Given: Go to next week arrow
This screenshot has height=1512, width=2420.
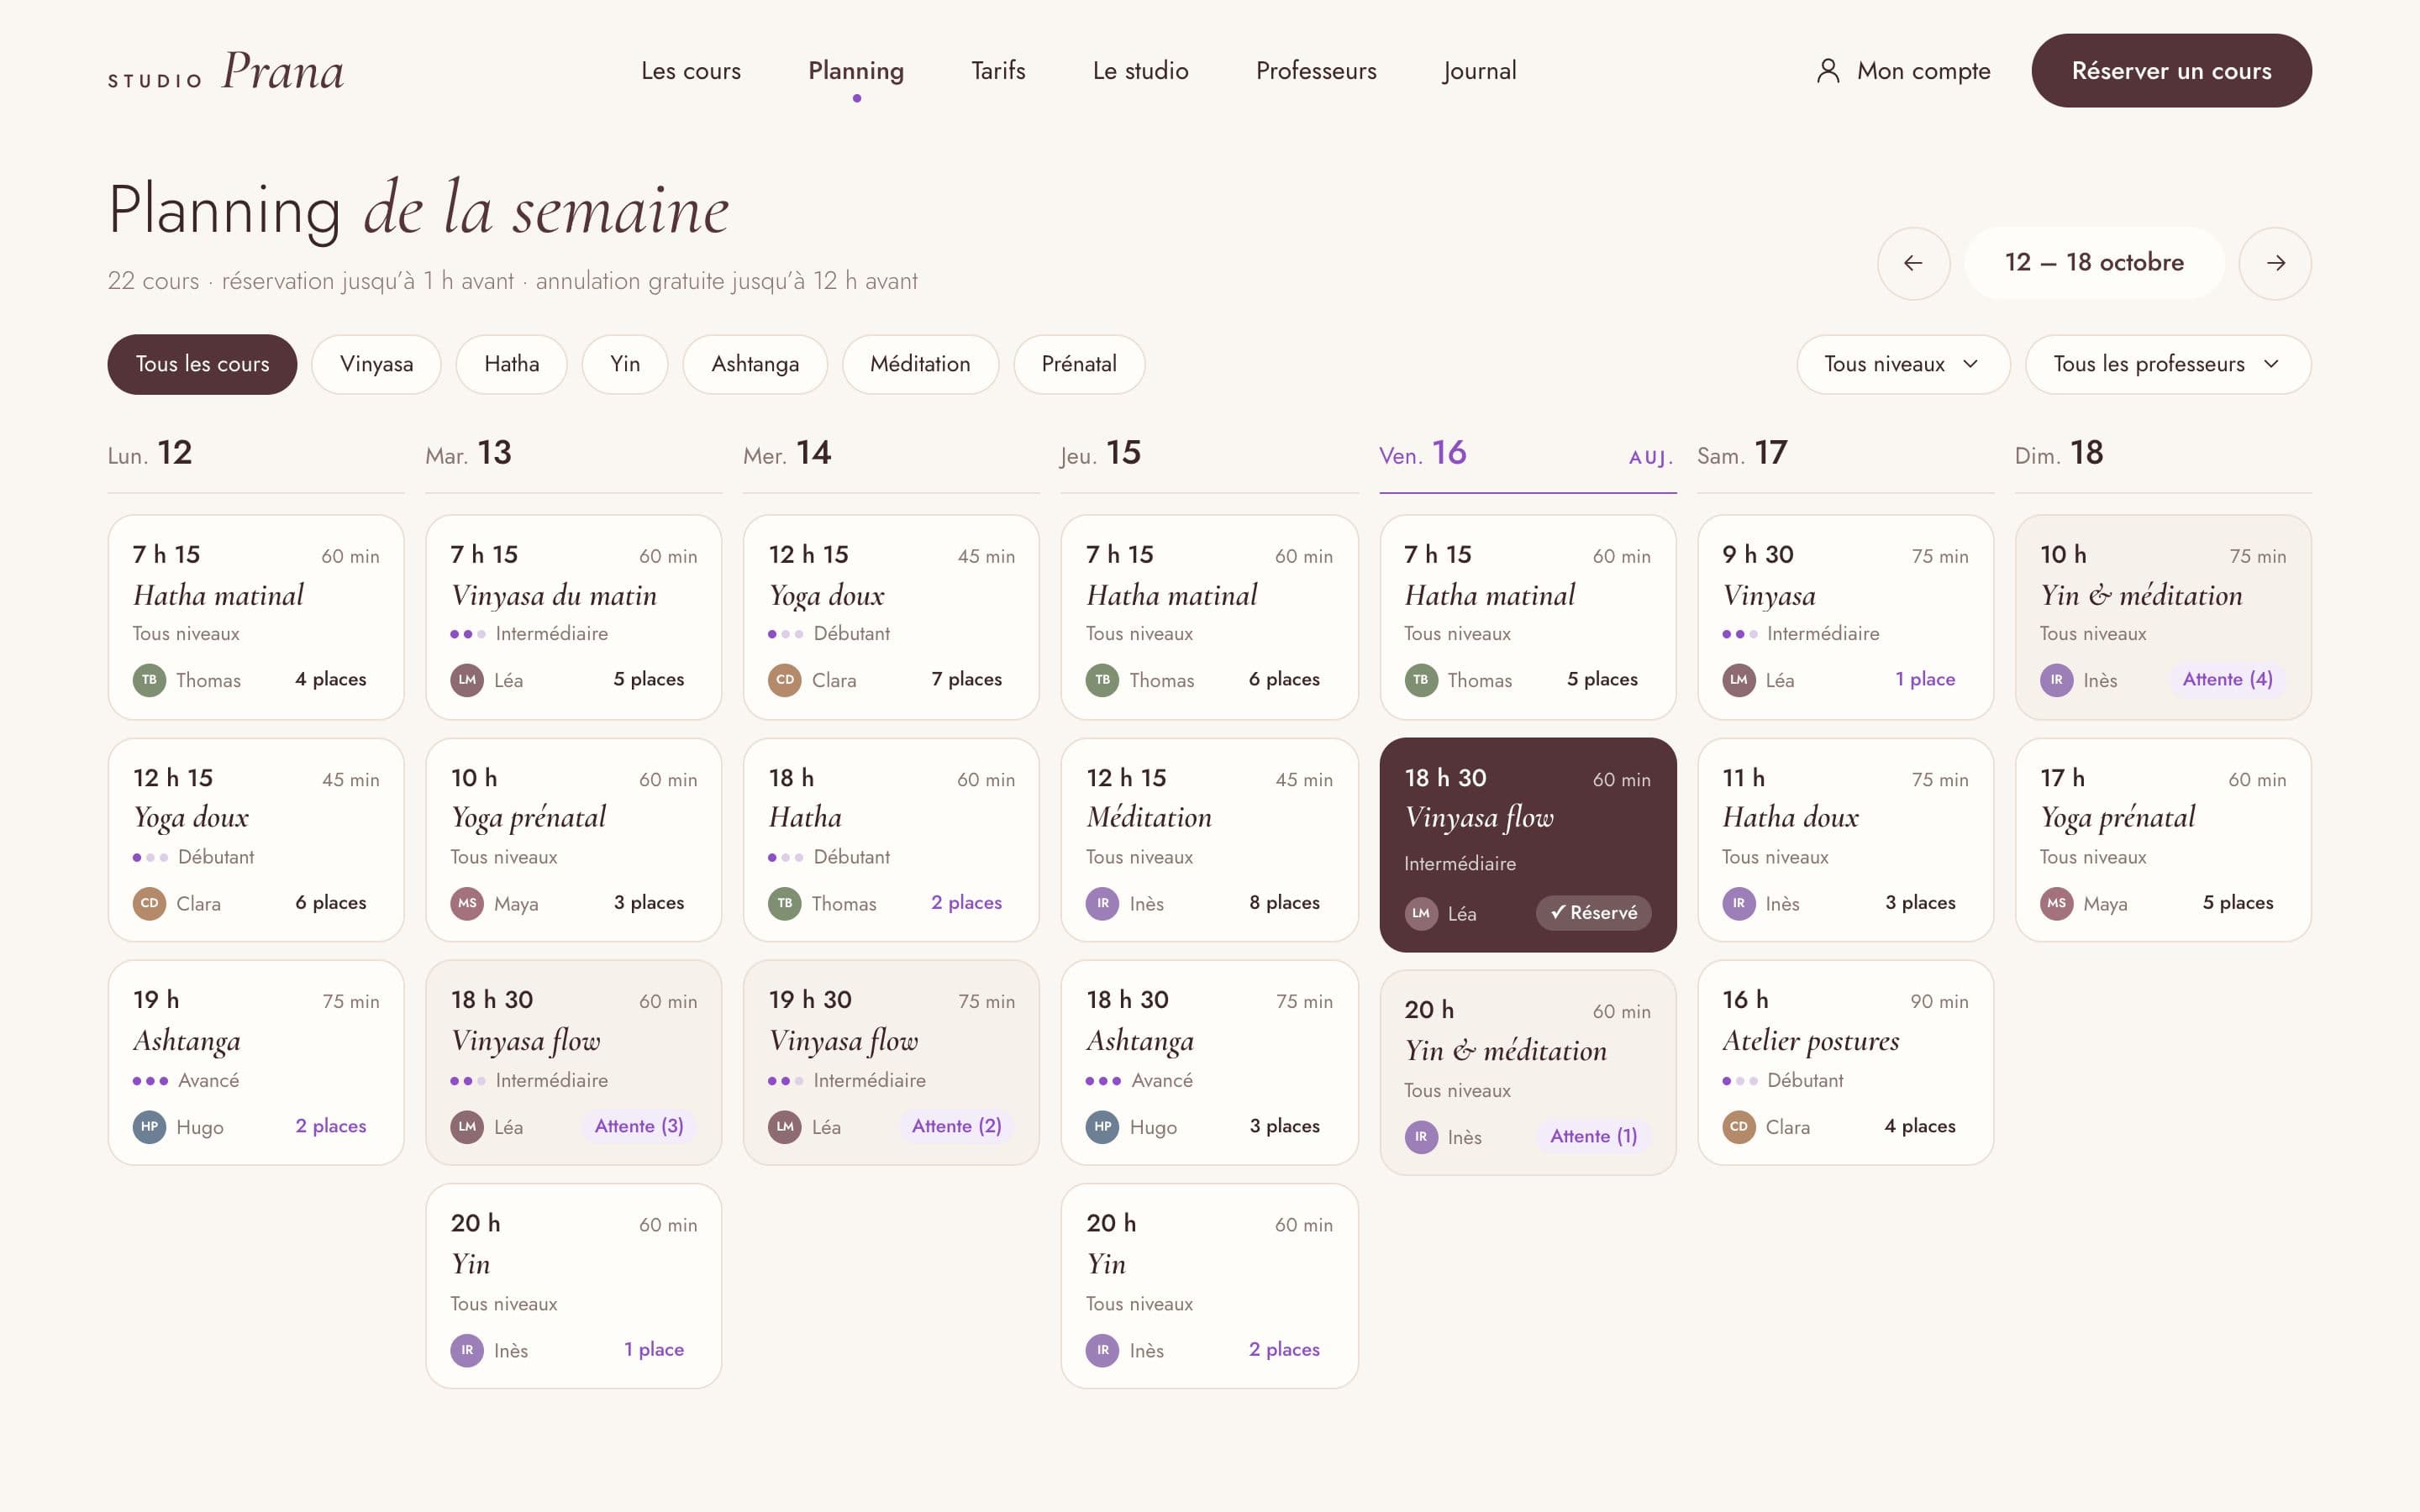Looking at the screenshot, I should (2275, 263).
